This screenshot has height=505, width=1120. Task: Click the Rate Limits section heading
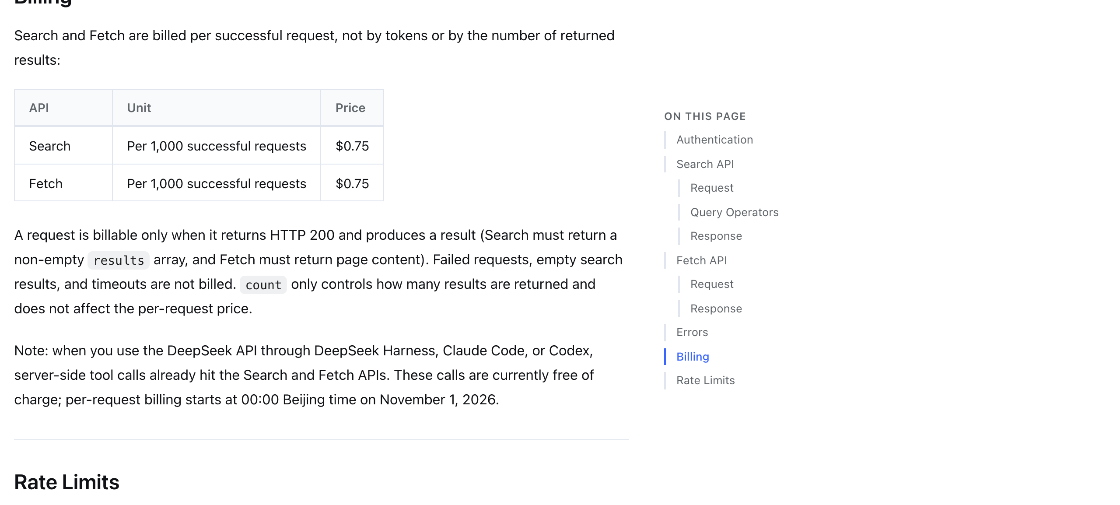pos(66,482)
